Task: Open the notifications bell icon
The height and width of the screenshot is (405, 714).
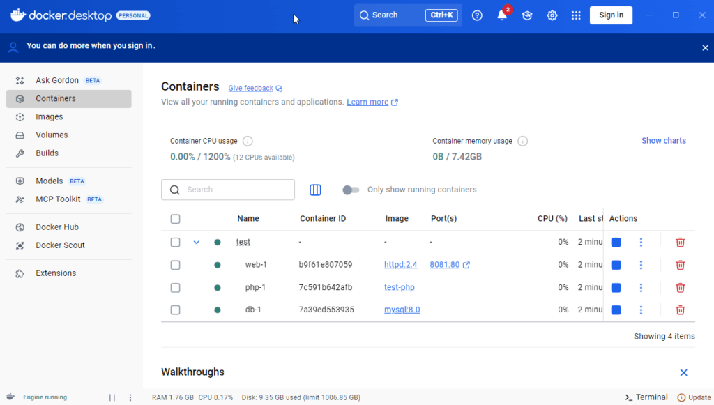Action: [x=502, y=15]
